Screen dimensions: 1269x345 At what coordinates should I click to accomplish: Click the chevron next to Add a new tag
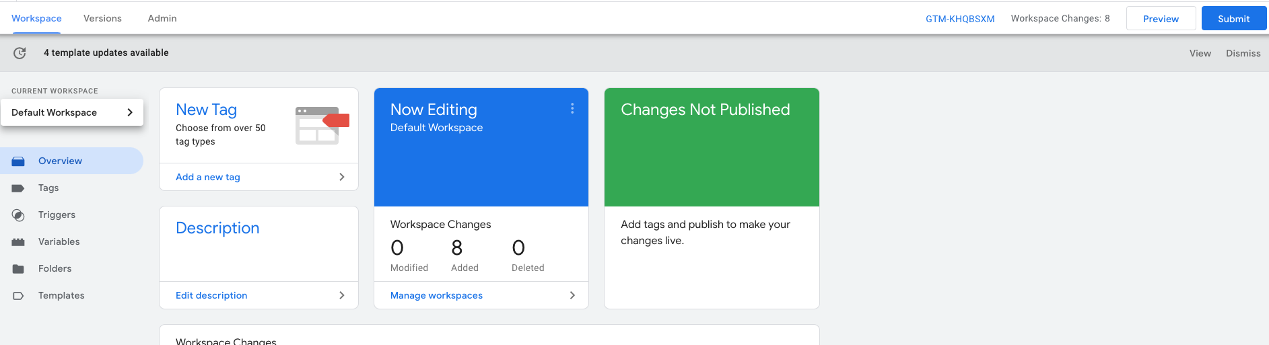coord(342,177)
